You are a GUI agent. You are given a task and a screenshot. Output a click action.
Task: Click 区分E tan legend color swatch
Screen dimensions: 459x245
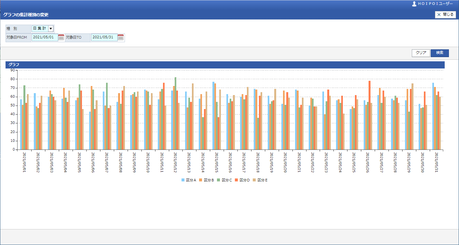tap(254, 180)
